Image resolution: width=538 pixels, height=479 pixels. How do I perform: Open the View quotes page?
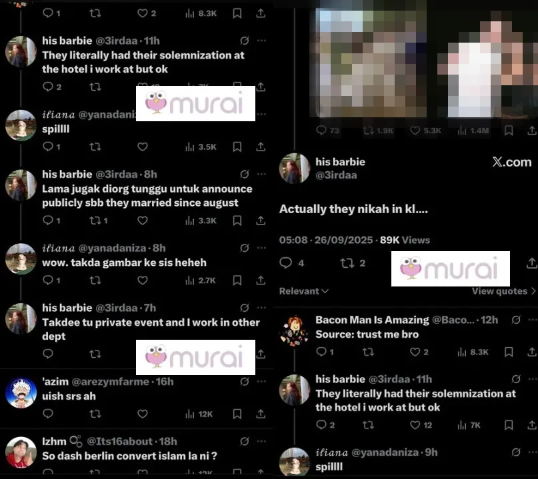(503, 291)
